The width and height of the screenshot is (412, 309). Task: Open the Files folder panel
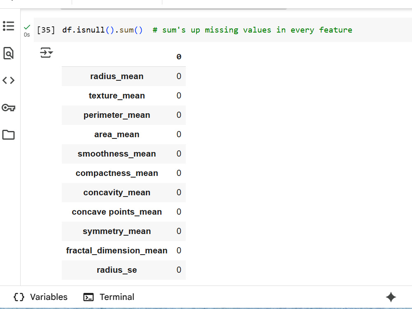pos(8,135)
